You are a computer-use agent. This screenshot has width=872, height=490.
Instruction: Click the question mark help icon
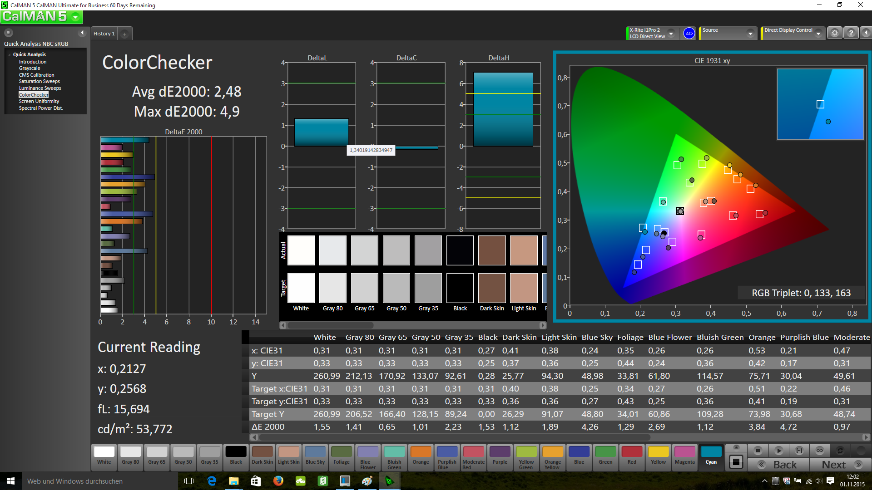tap(851, 33)
